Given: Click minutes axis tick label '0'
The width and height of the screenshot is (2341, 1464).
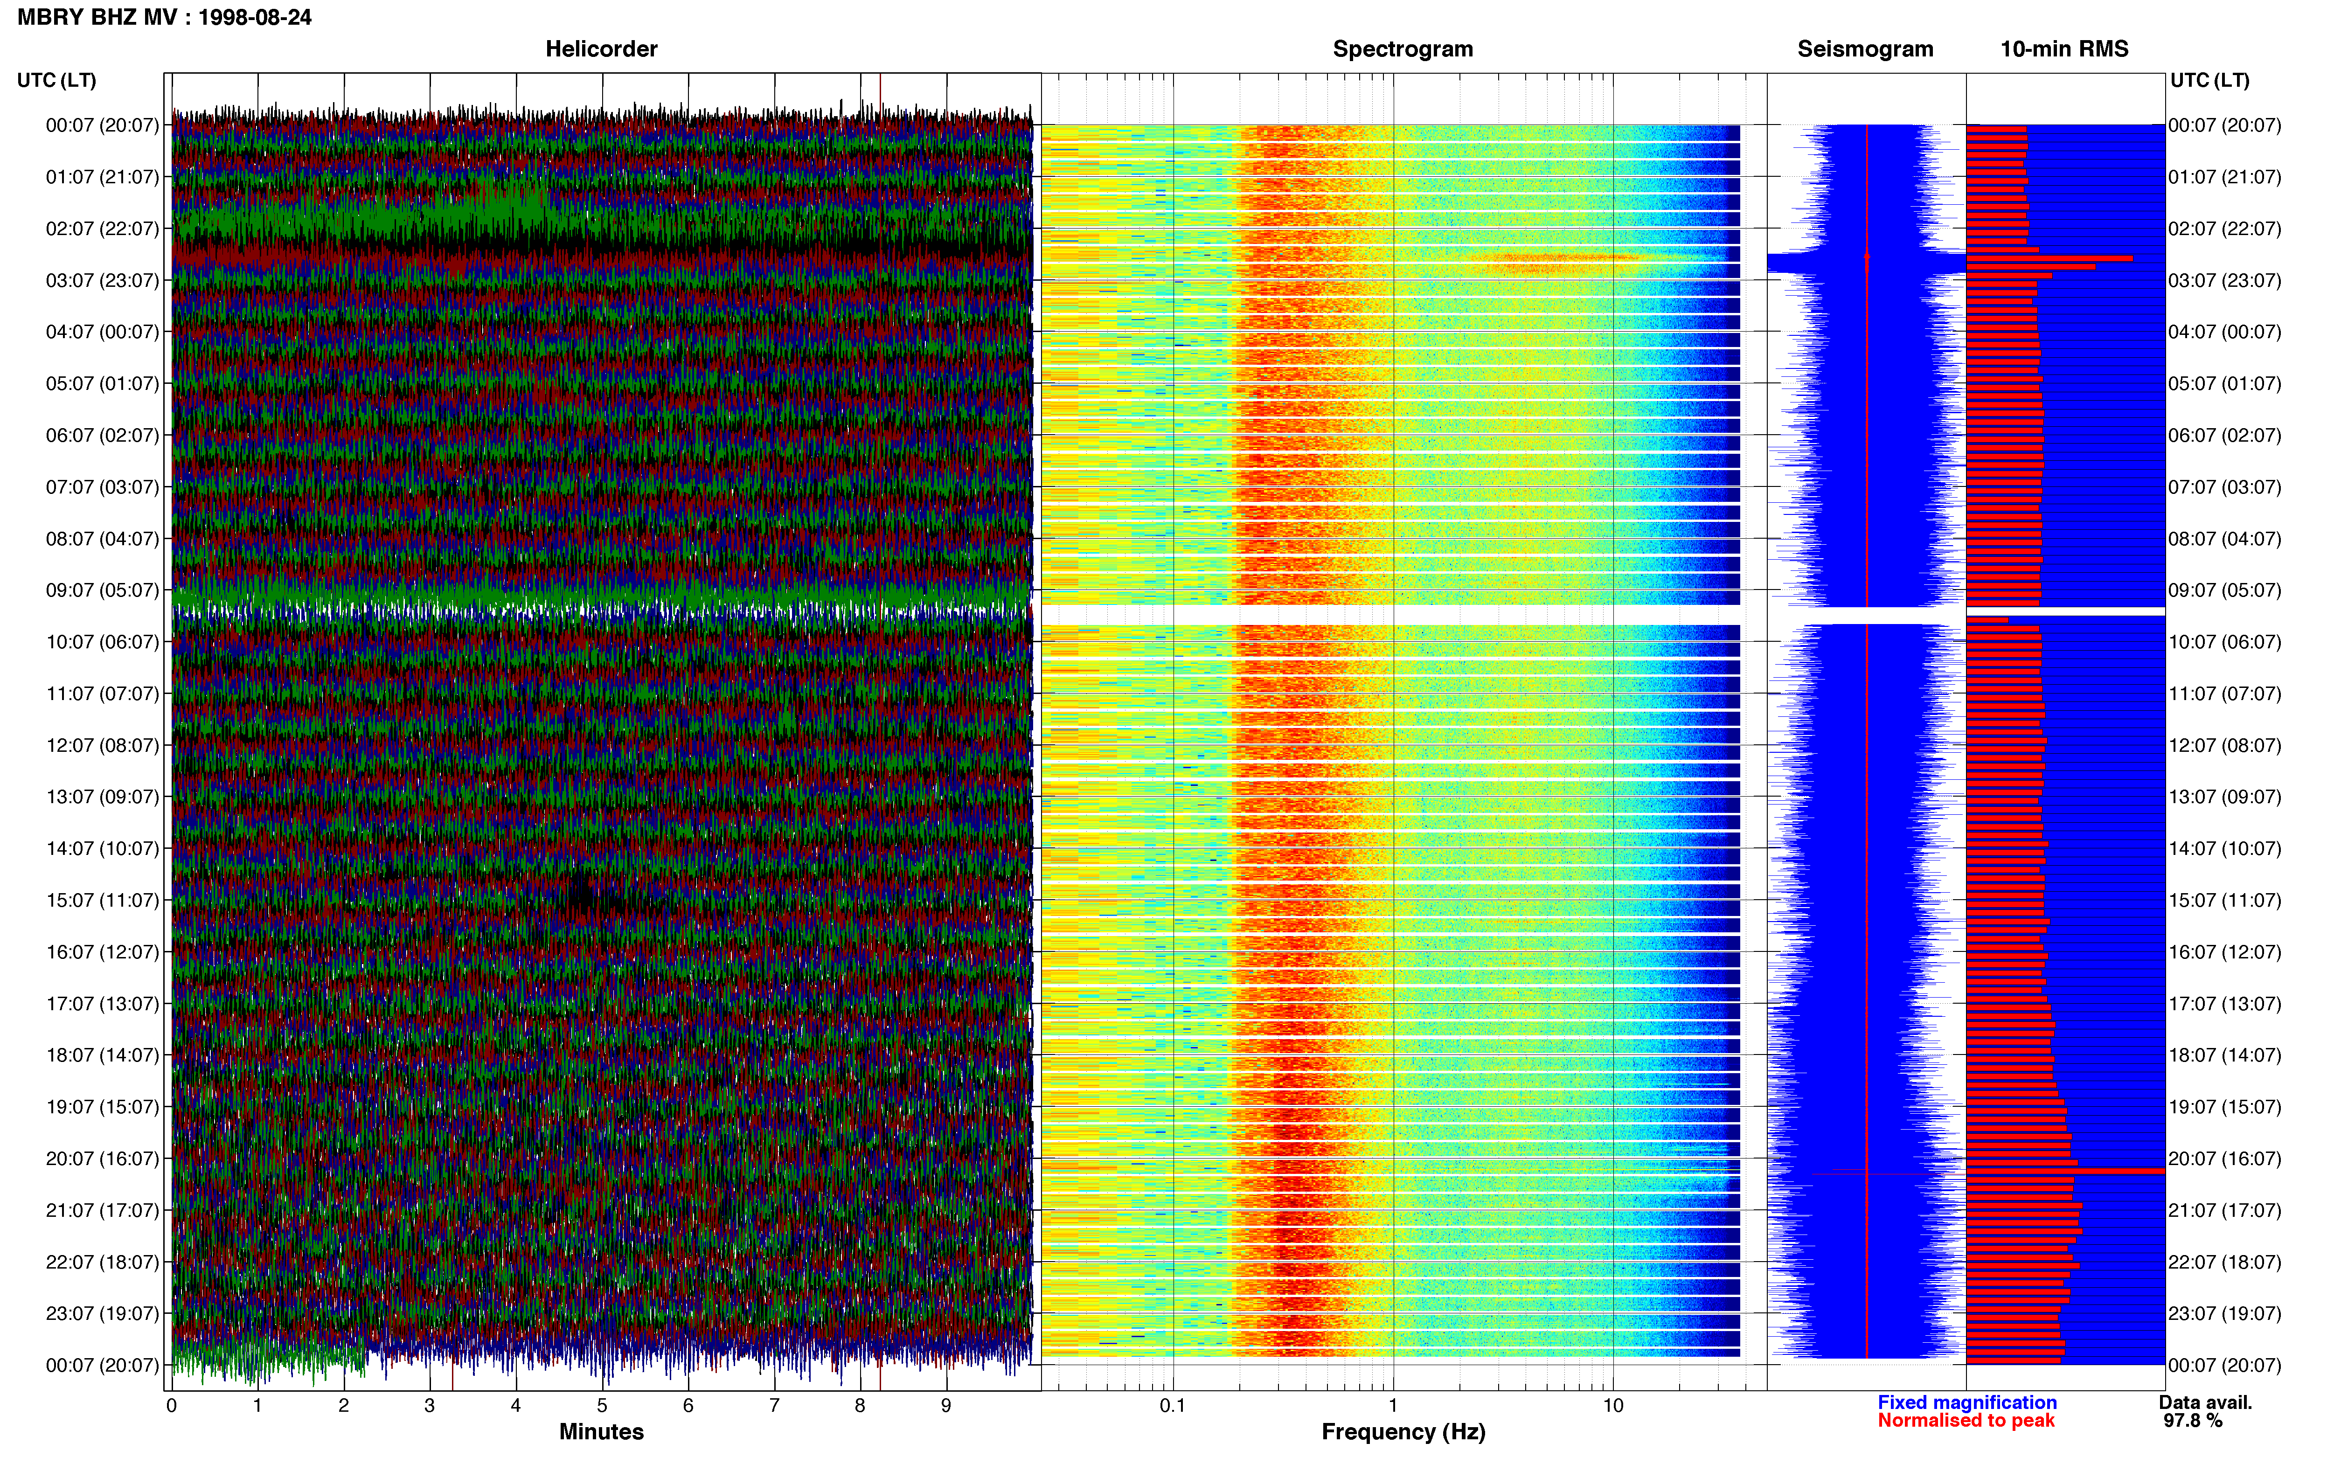Looking at the screenshot, I should (171, 1406).
